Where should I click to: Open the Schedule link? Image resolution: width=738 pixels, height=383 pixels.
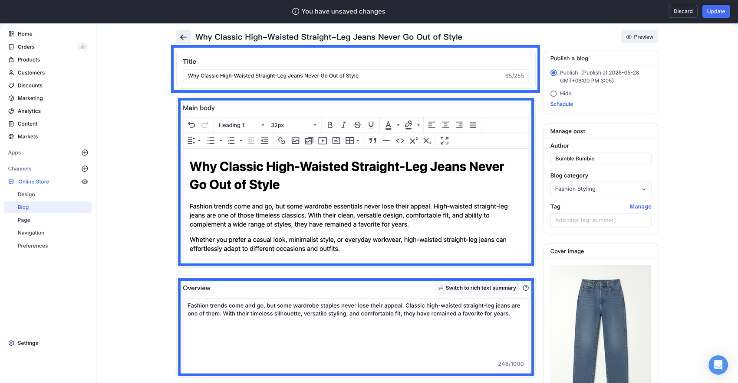[561, 104]
